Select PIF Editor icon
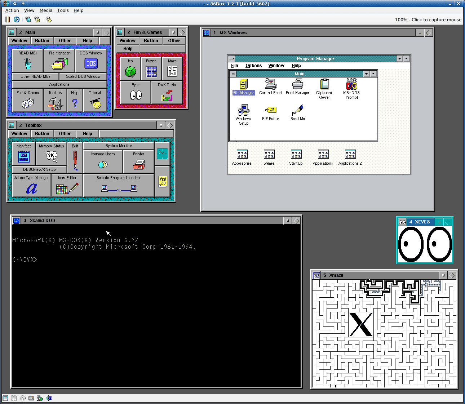Image resolution: width=465 pixels, height=404 pixels. click(270, 113)
